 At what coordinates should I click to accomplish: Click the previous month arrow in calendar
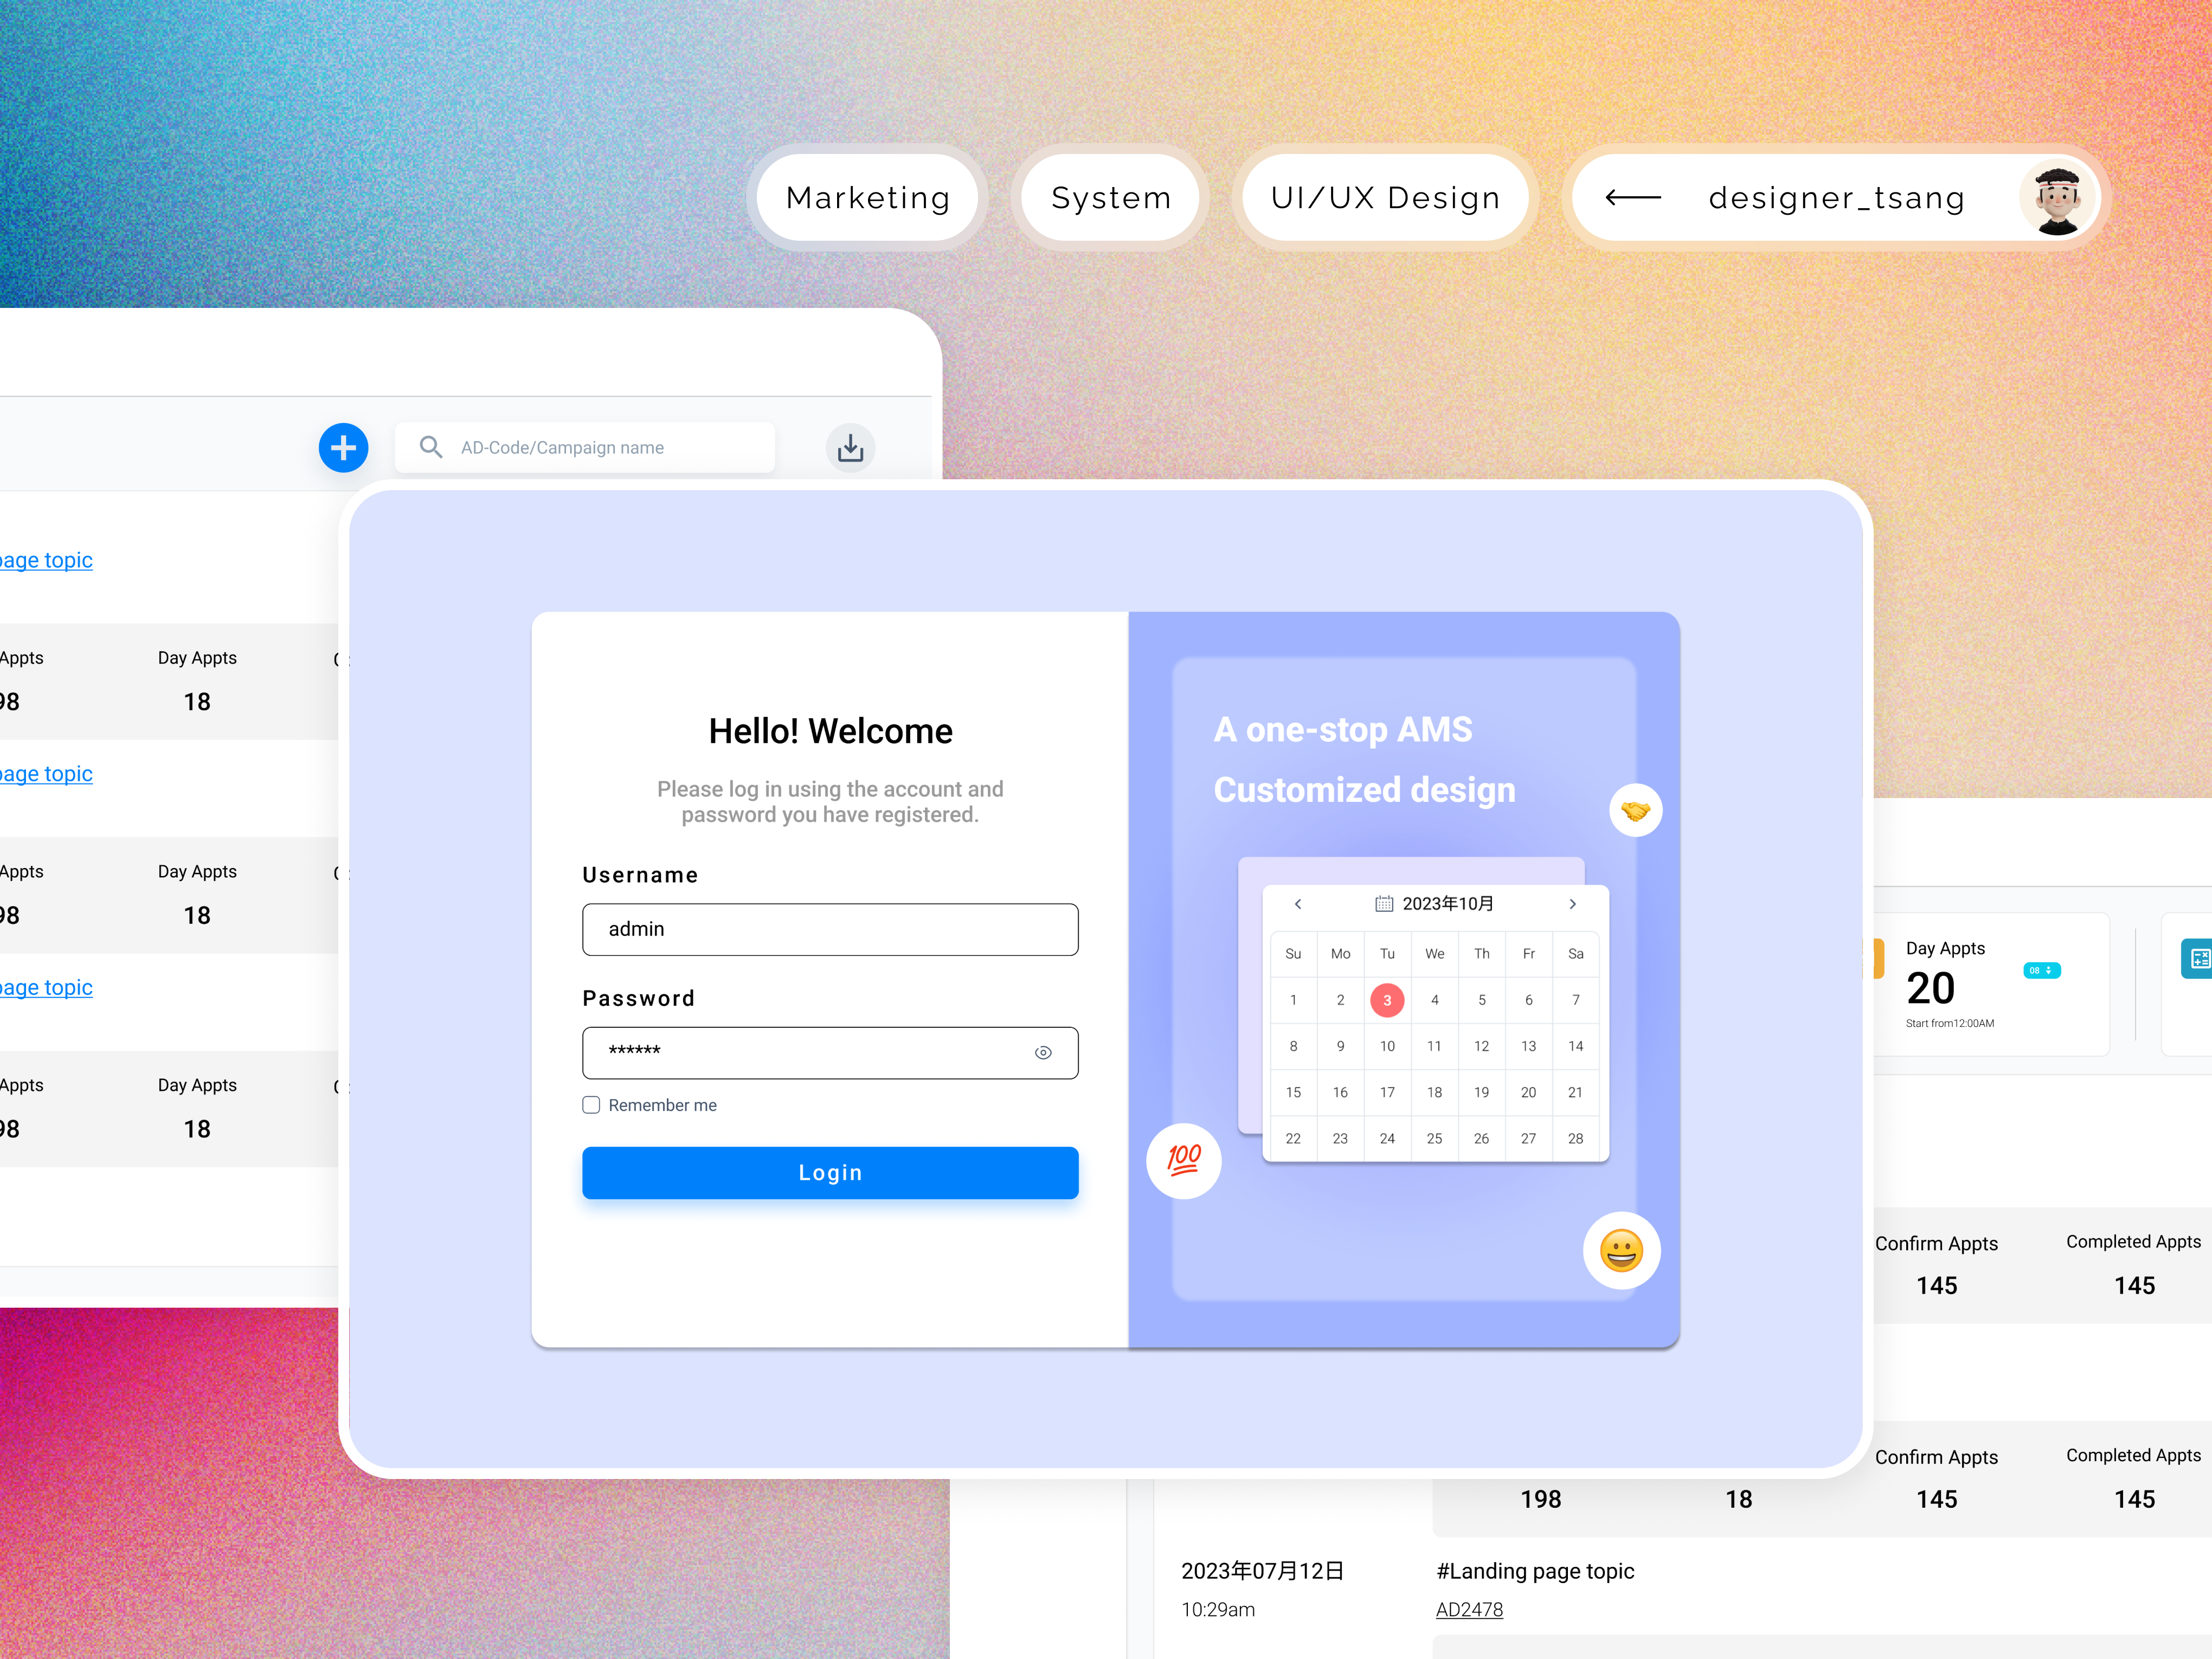tap(1297, 903)
